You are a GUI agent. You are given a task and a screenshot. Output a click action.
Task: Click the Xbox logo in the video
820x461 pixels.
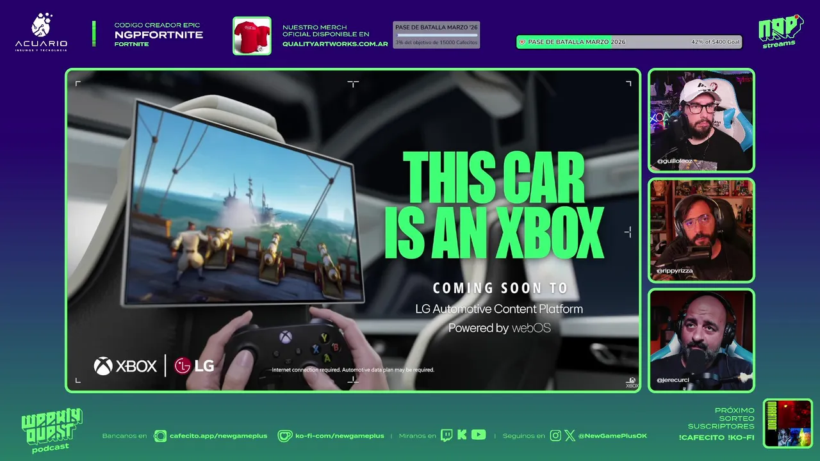(126, 366)
